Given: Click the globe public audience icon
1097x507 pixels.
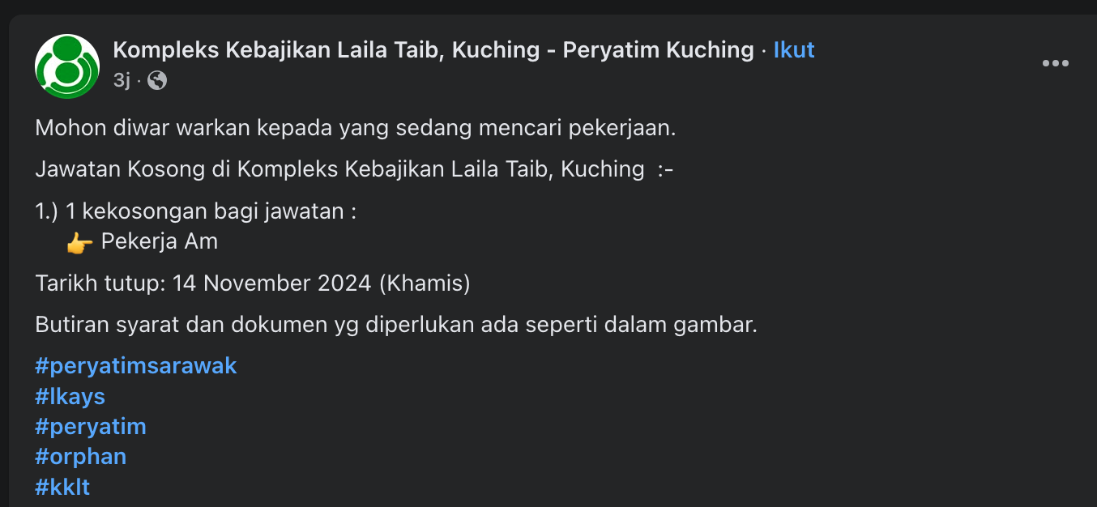Looking at the screenshot, I should 157,80.
